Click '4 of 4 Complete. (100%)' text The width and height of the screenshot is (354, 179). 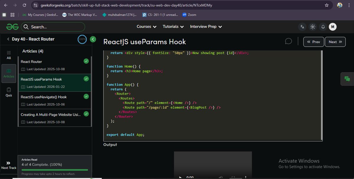pyautogui.click(x=42, y=165)
